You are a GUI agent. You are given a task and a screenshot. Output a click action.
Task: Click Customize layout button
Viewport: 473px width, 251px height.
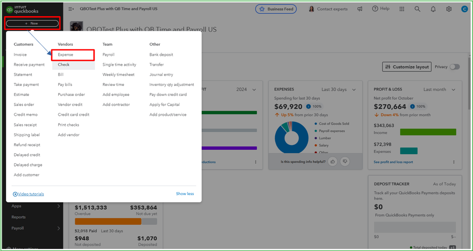(x=407, y=67)
